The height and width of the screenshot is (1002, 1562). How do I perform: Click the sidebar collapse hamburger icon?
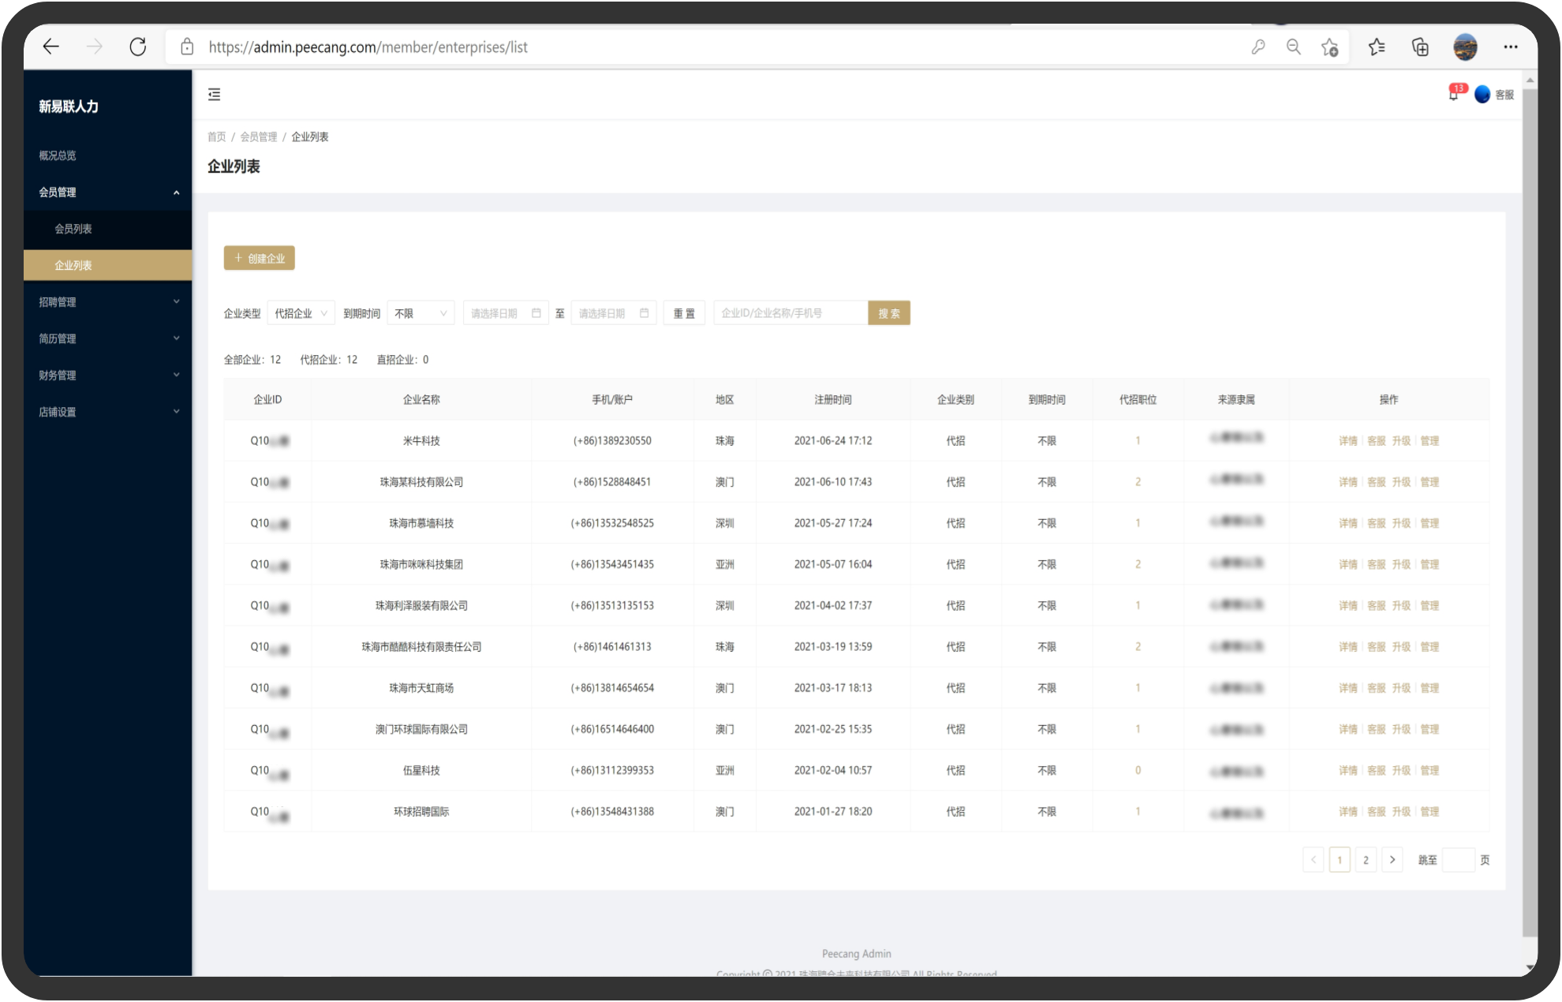pos(214,95)
